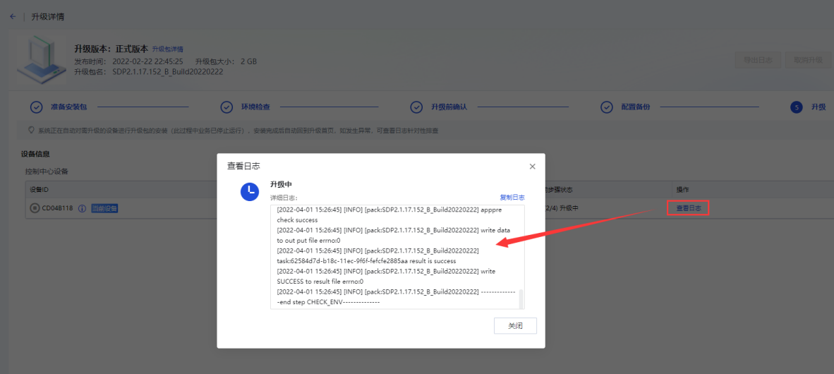Click the info icon next to CD048118
The height and width of the screenshot is (374, 834).
[x=82, y=209]
